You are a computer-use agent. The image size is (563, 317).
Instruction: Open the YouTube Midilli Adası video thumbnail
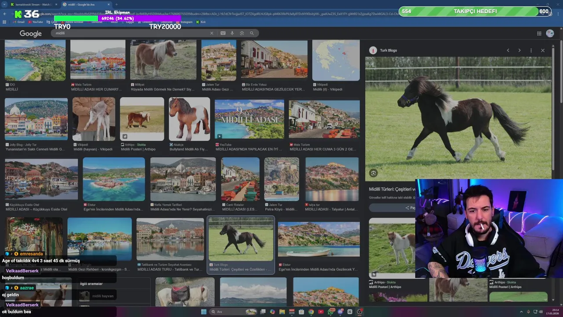click(x=249, y=119)
